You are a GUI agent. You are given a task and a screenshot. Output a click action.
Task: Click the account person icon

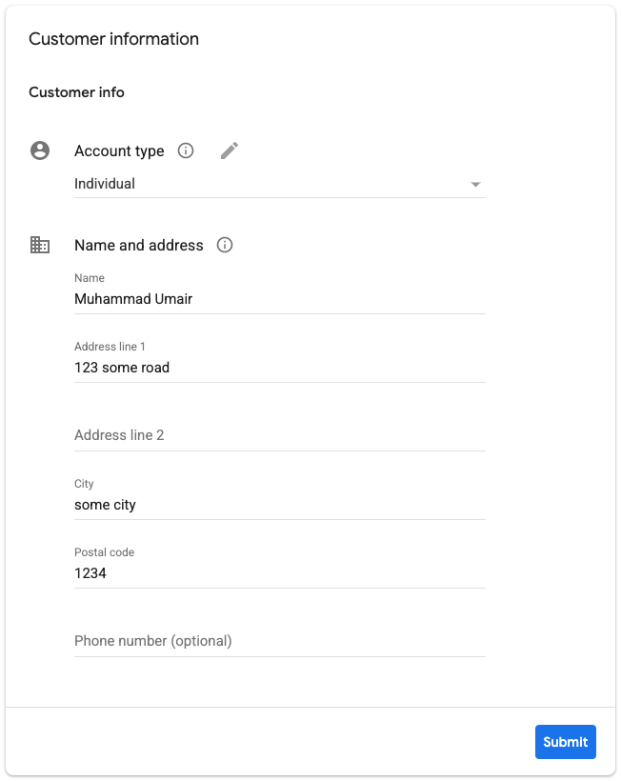click(40, 150)
